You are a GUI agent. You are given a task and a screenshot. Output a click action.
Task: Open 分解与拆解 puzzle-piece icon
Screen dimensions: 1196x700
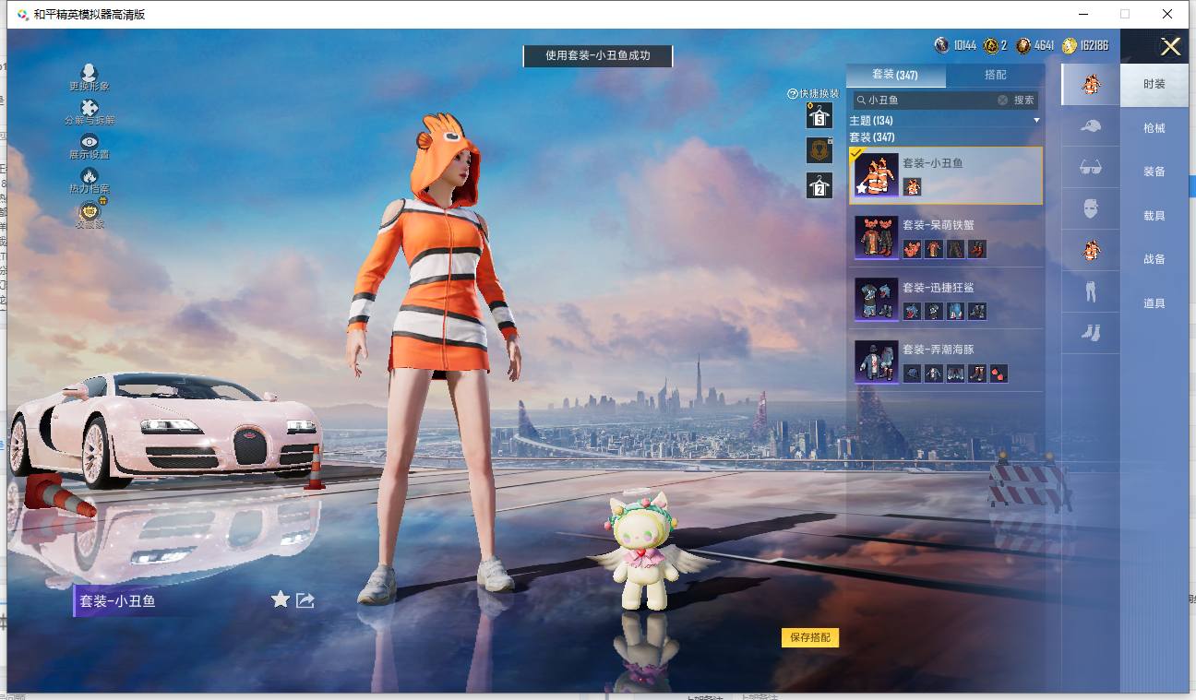coord(89,107)
